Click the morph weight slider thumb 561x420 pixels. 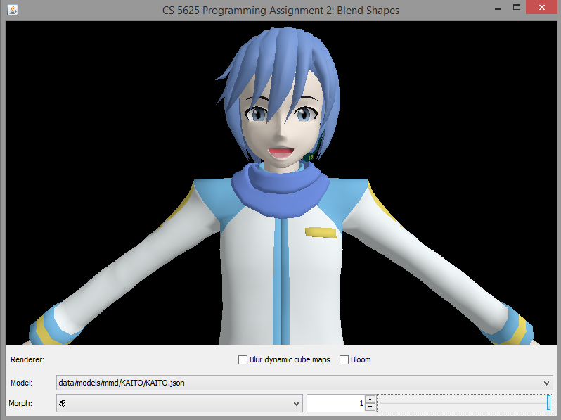(549, 403)
